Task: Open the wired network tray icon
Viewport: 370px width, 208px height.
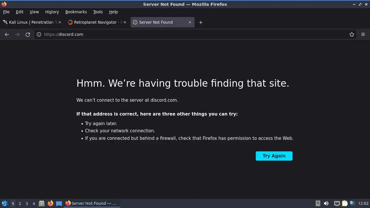Action: (x=337, y=203)
